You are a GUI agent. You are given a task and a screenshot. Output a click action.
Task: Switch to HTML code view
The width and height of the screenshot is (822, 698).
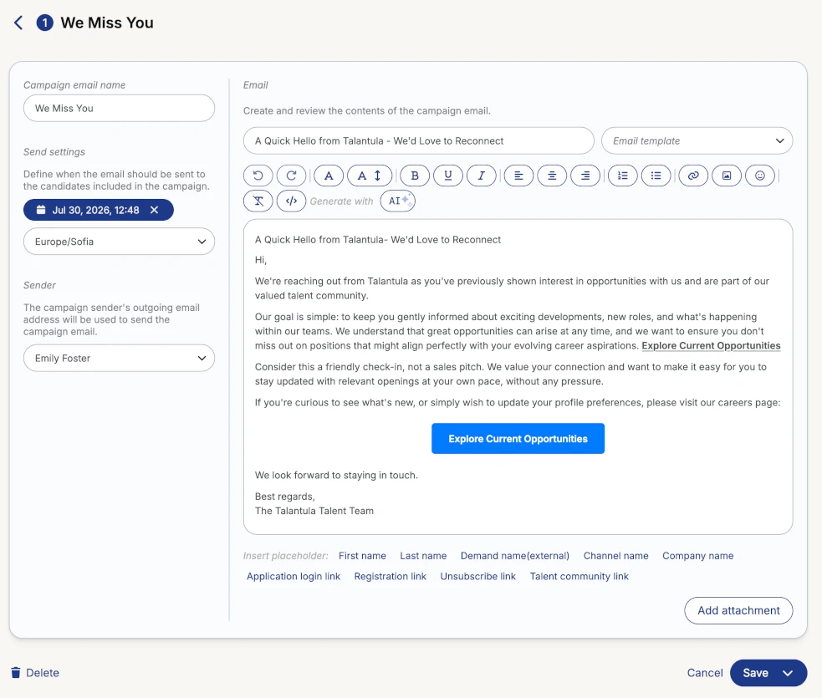[292, 201]
